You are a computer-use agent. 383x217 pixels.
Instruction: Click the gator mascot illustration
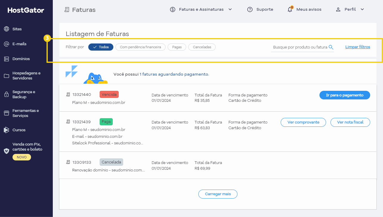pos(95,78)
